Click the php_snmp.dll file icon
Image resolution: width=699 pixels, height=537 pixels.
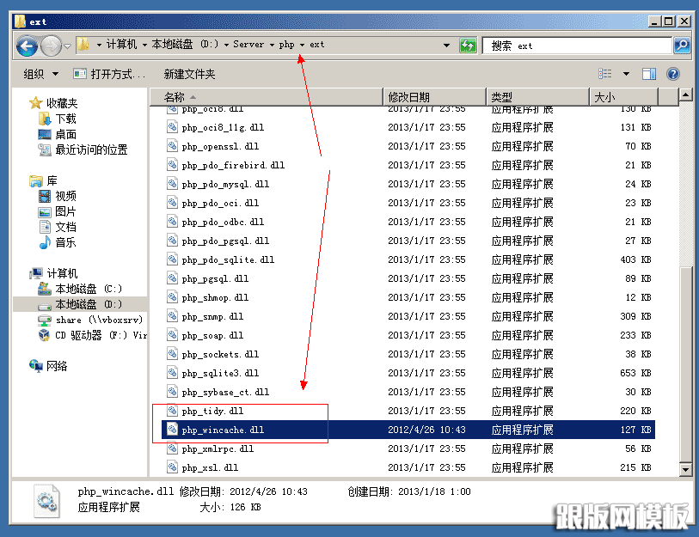pyautogui.click(x=172, y=316)
